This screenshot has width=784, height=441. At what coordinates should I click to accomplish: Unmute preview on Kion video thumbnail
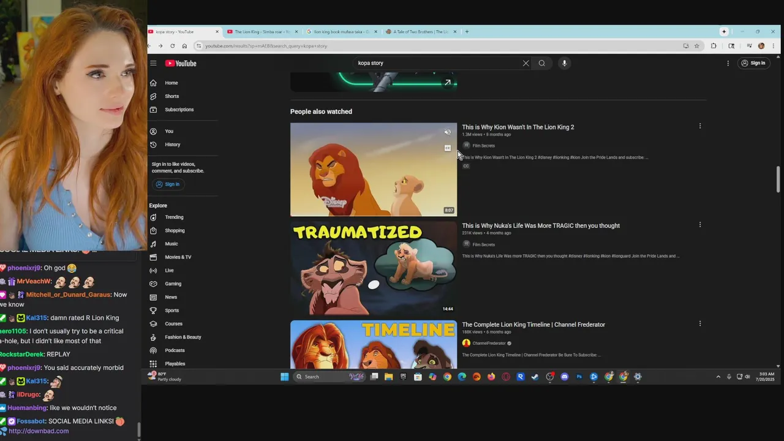(x=448, y=132)
